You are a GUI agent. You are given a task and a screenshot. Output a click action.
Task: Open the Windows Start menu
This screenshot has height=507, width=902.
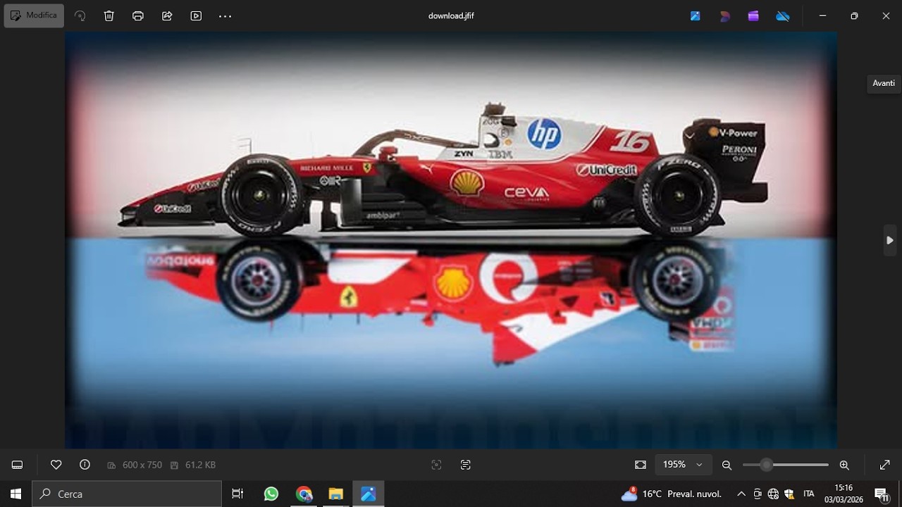coord(16,494)
